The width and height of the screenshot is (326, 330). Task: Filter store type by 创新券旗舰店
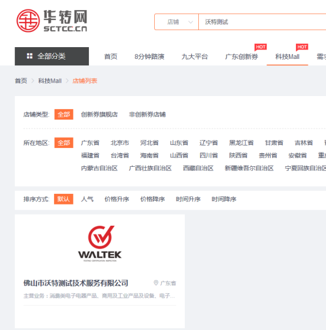click(x=99, y=114)
